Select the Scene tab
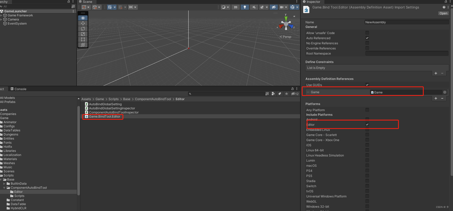453x211 pixels. coord(86,2)
